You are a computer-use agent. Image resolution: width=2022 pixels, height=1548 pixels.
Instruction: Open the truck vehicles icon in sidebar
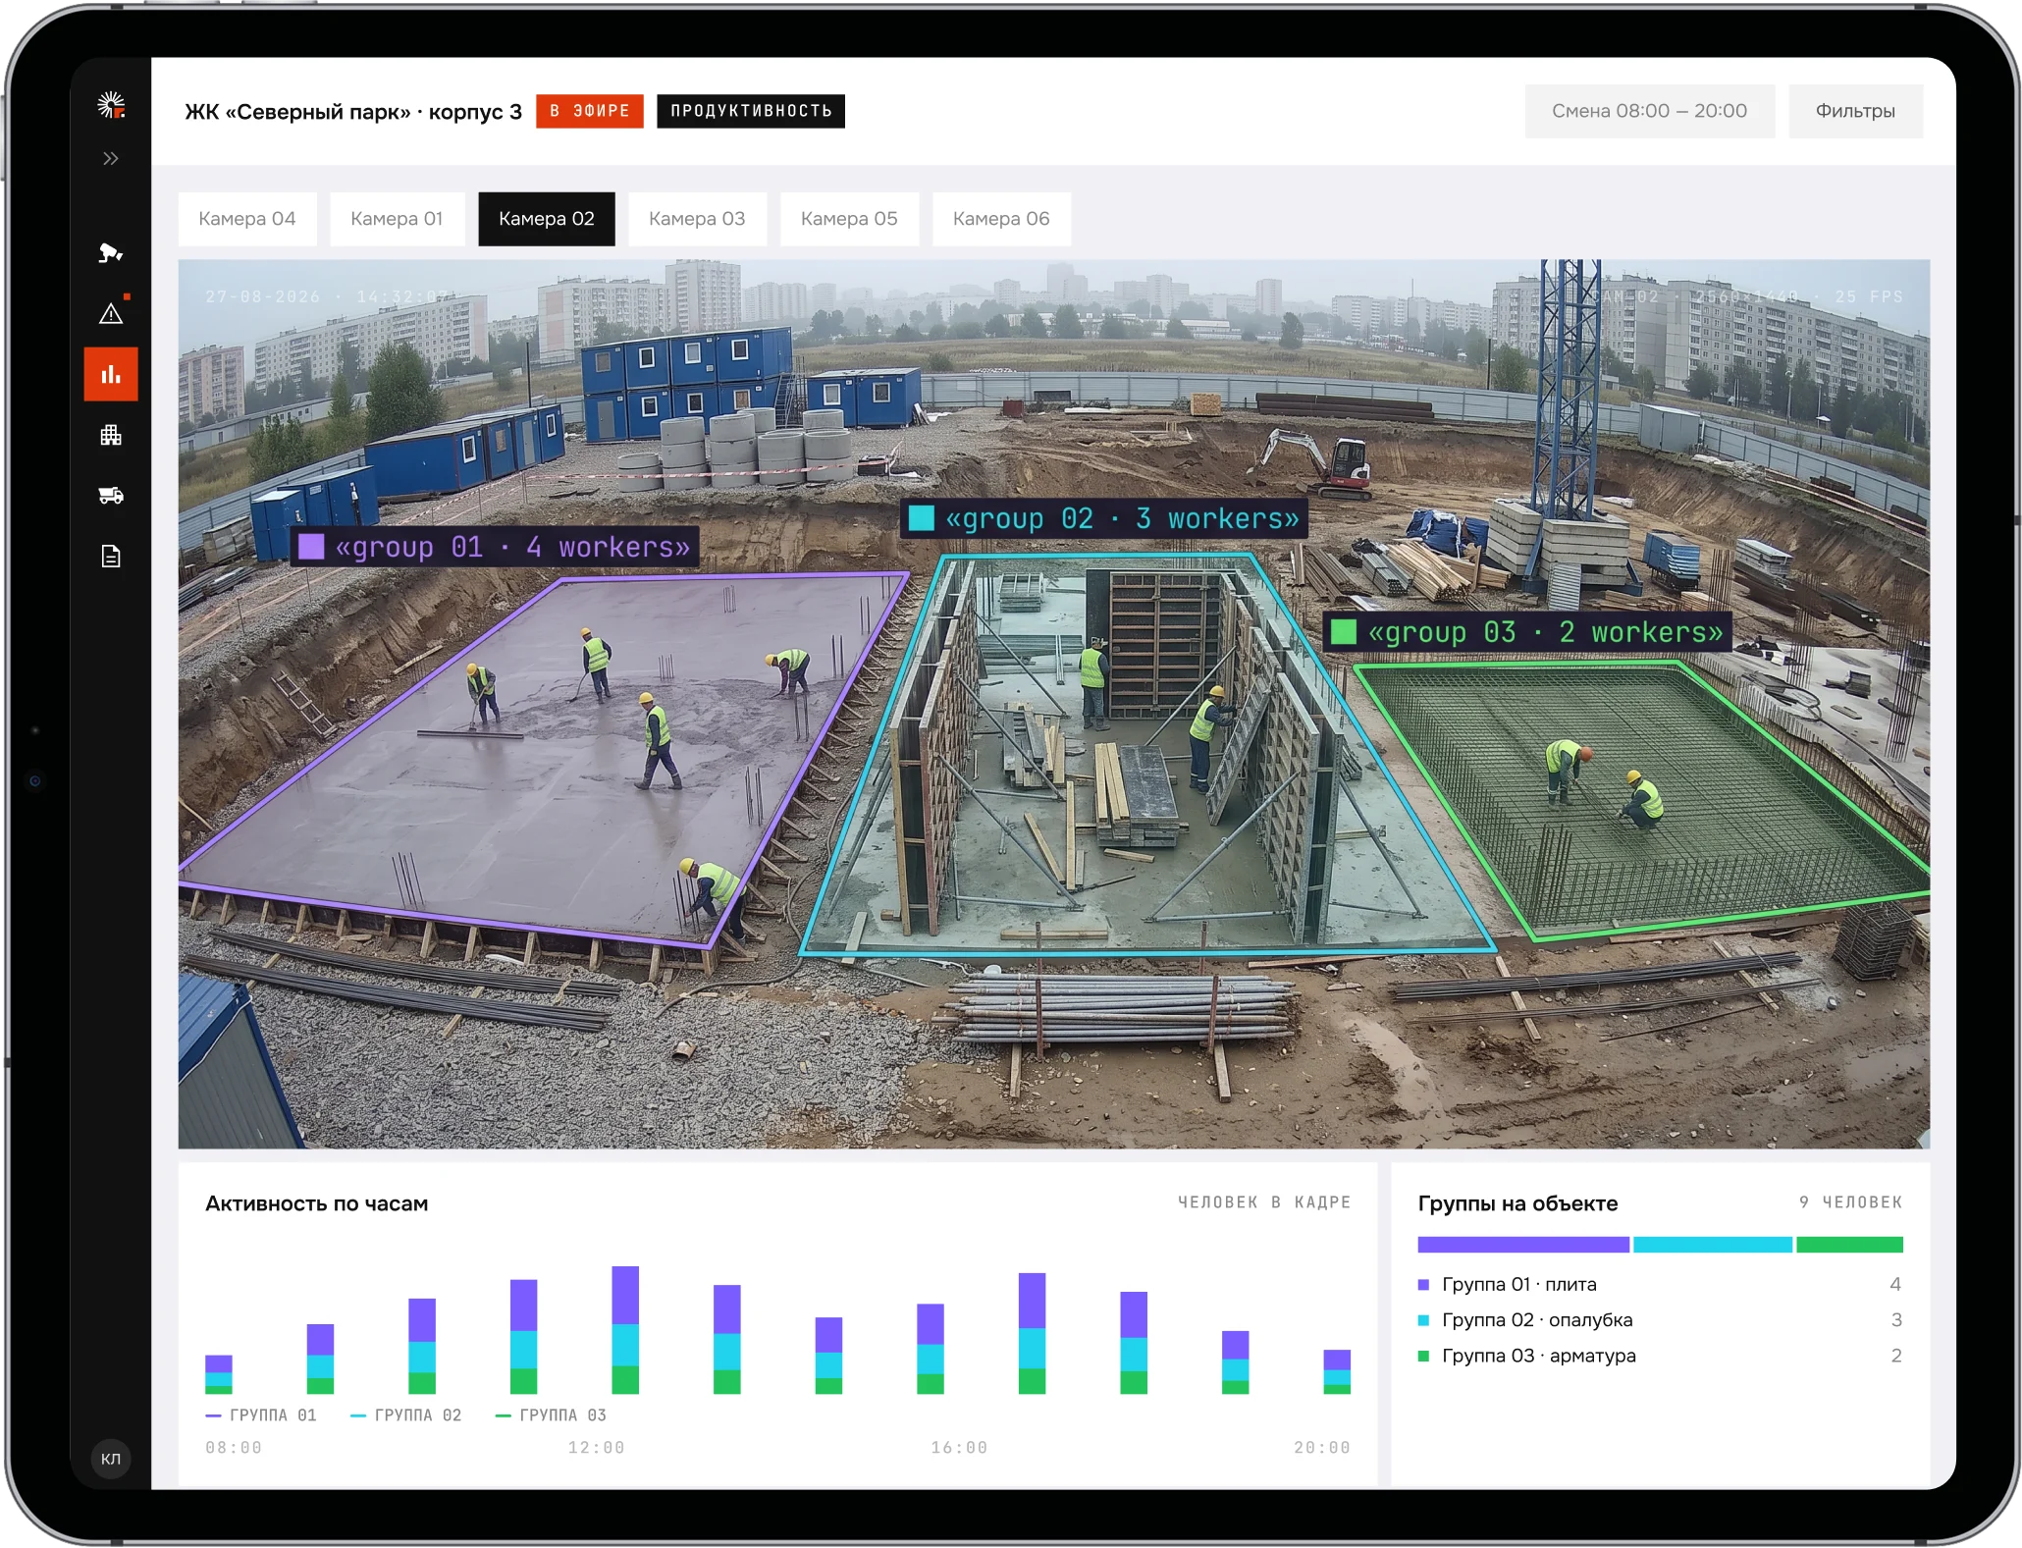coord(111,496)
